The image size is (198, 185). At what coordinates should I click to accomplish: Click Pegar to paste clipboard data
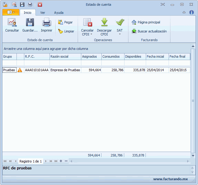pyautogui.click(x=65, y=22)
